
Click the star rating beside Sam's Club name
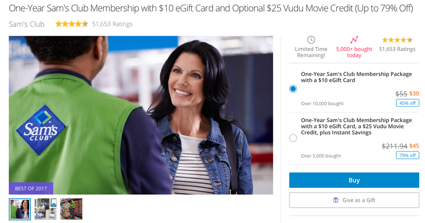tap(72, 24)
